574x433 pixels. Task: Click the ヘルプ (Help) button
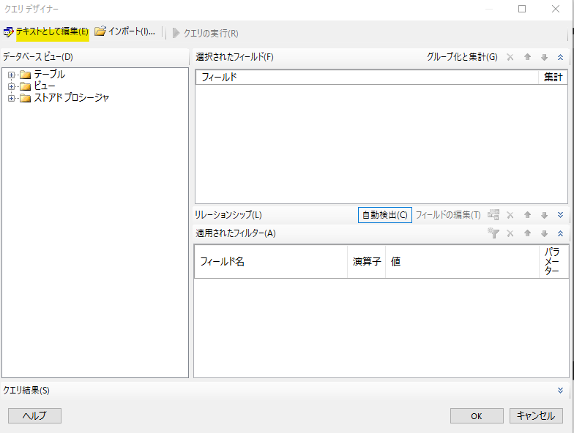coord(34,415)
